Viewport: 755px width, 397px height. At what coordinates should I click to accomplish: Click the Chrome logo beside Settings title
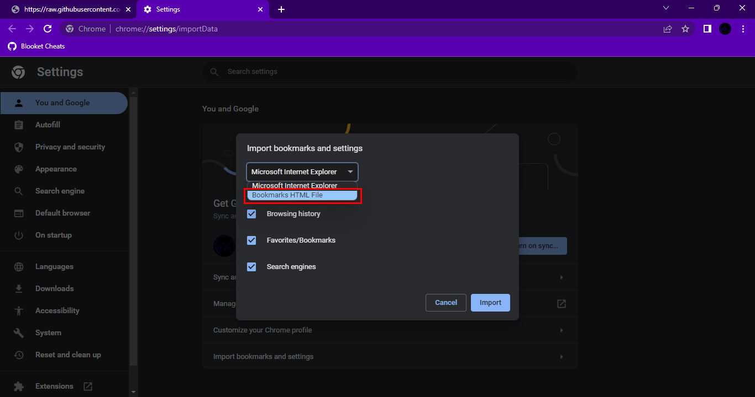coord(18,72)
